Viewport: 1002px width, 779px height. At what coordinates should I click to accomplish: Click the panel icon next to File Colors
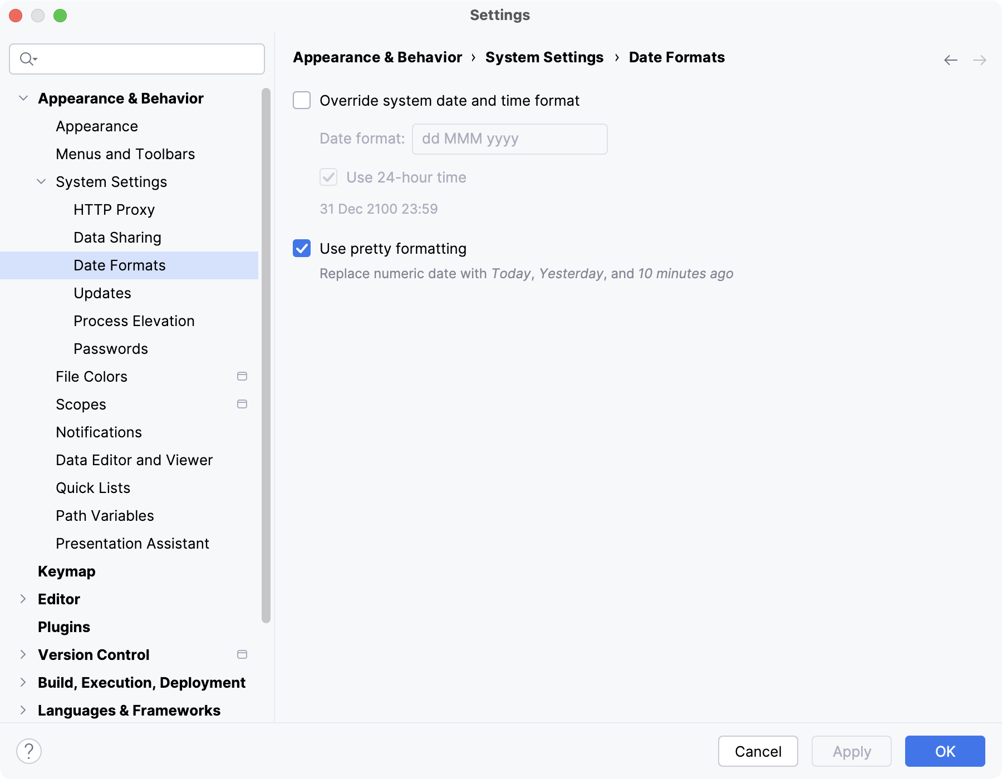[242, 376]
